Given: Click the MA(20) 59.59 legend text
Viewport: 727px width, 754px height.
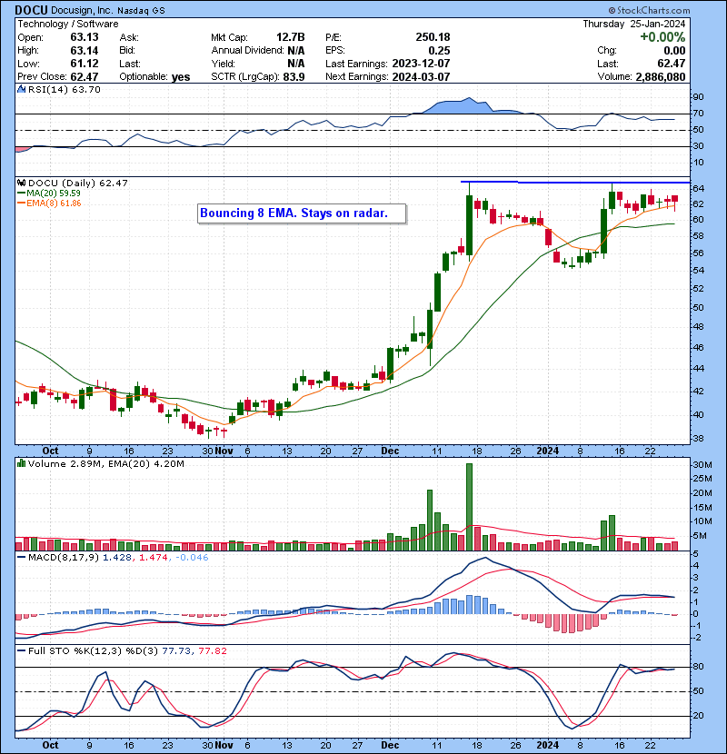Looking at the screenshot, I should tap(54, 193).
